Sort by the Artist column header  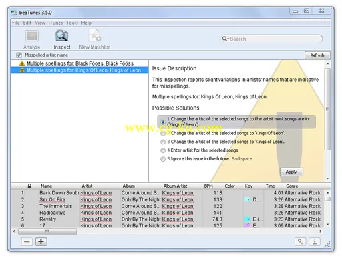(87, 186)
